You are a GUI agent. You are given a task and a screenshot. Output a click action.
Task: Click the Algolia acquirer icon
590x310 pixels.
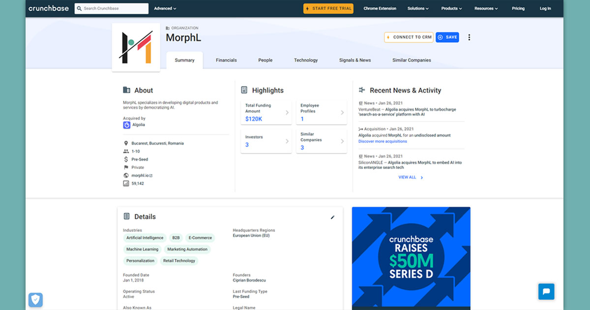click(x=126, y=125)
